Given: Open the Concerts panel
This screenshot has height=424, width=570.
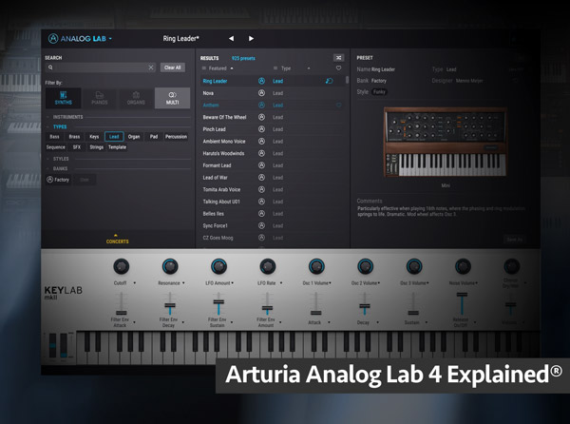Looking at the screenshot, I should click(117, 240).
